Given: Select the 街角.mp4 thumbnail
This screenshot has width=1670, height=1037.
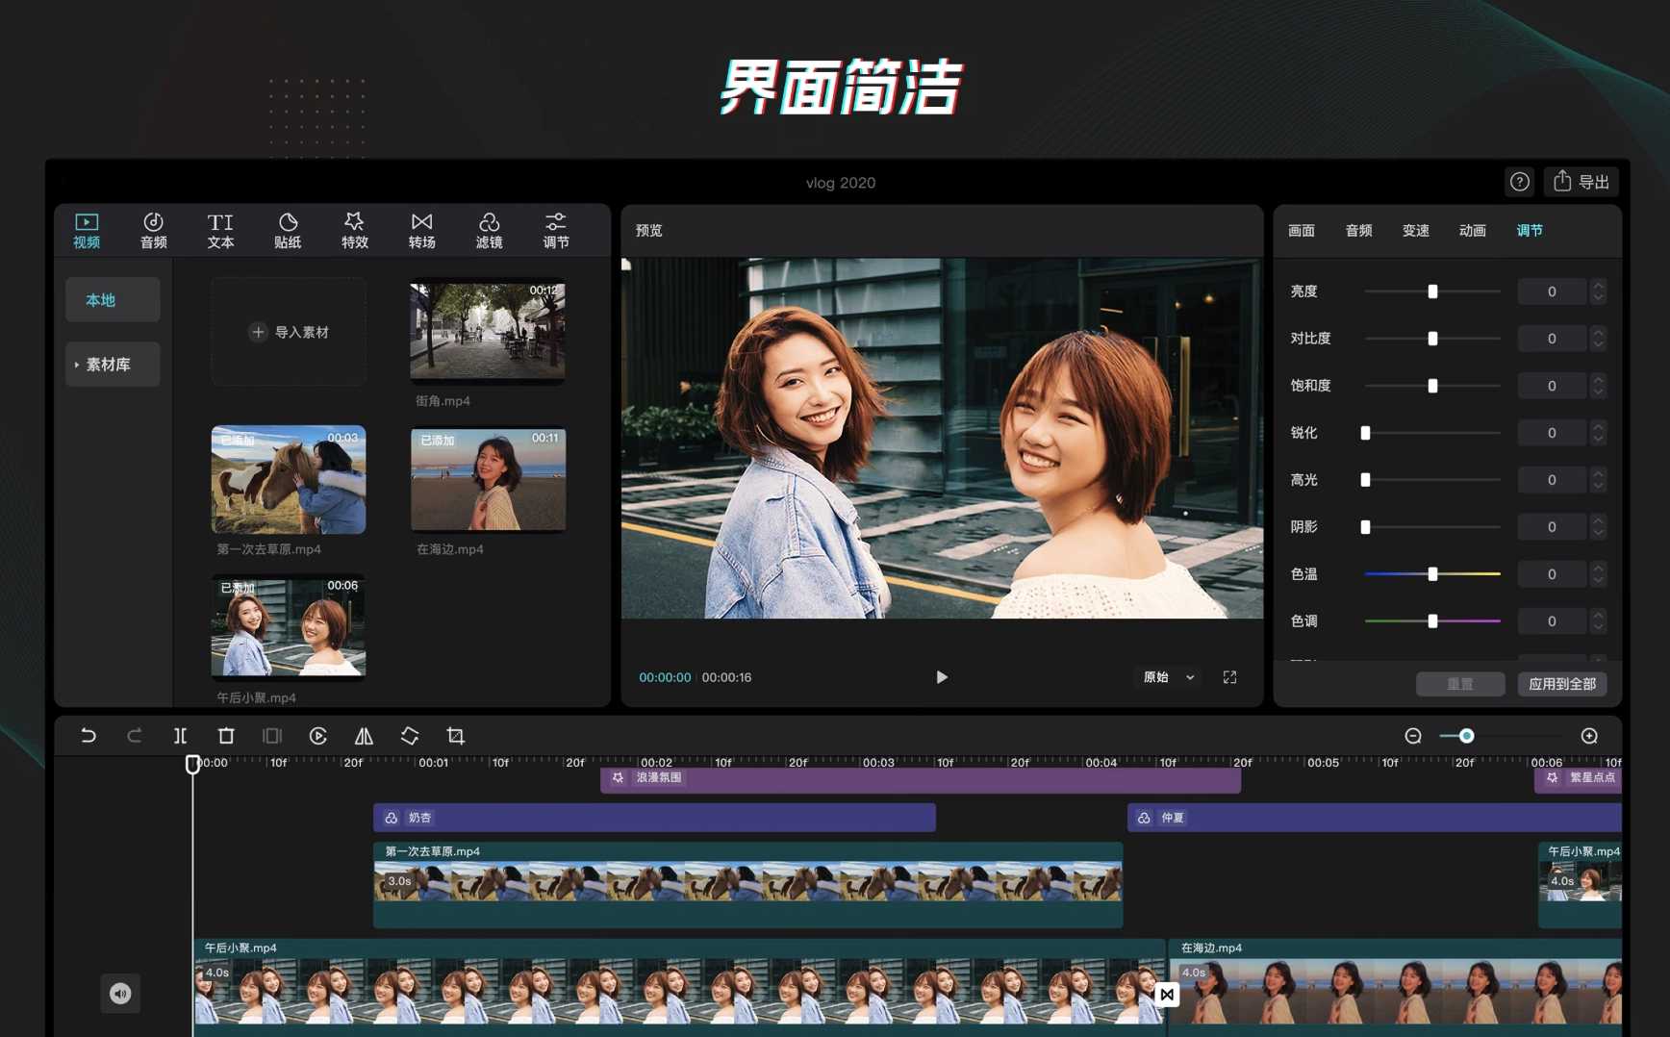Looking at the screenshot, I should click(488, 331).
